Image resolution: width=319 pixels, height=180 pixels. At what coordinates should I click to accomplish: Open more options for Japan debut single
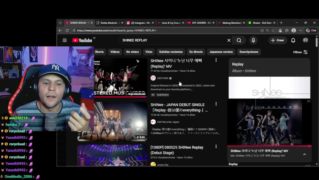coord(216,104)
